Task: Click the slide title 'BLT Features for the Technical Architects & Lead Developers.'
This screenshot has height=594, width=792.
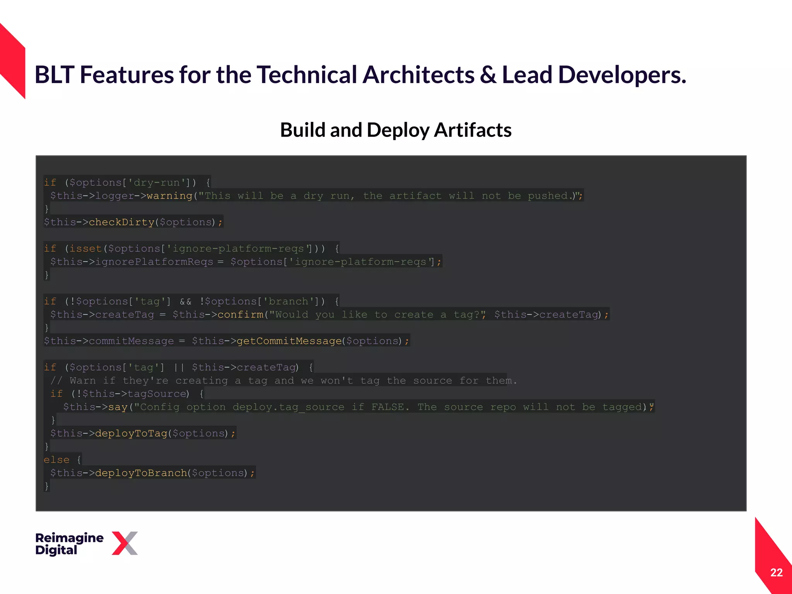Action: 360,75
